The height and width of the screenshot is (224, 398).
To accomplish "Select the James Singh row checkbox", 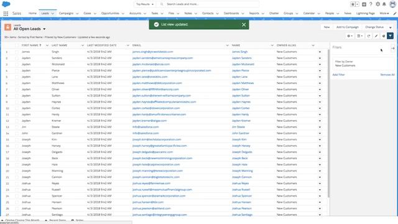I will (x=17, y=52).
